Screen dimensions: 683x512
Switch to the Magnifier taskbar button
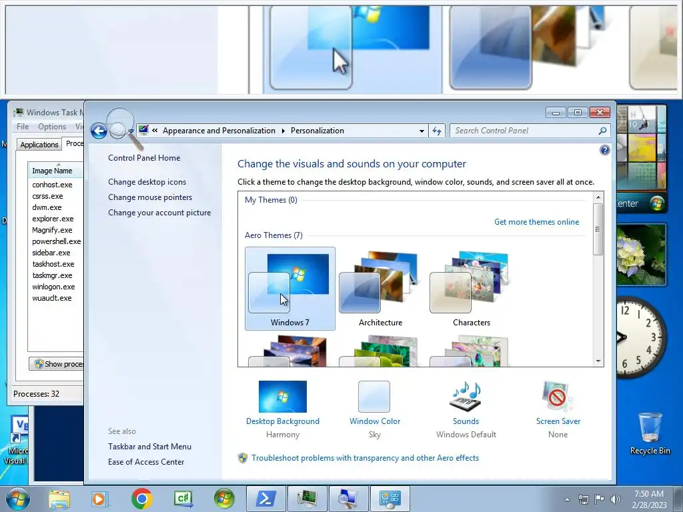tap(349, 499)
